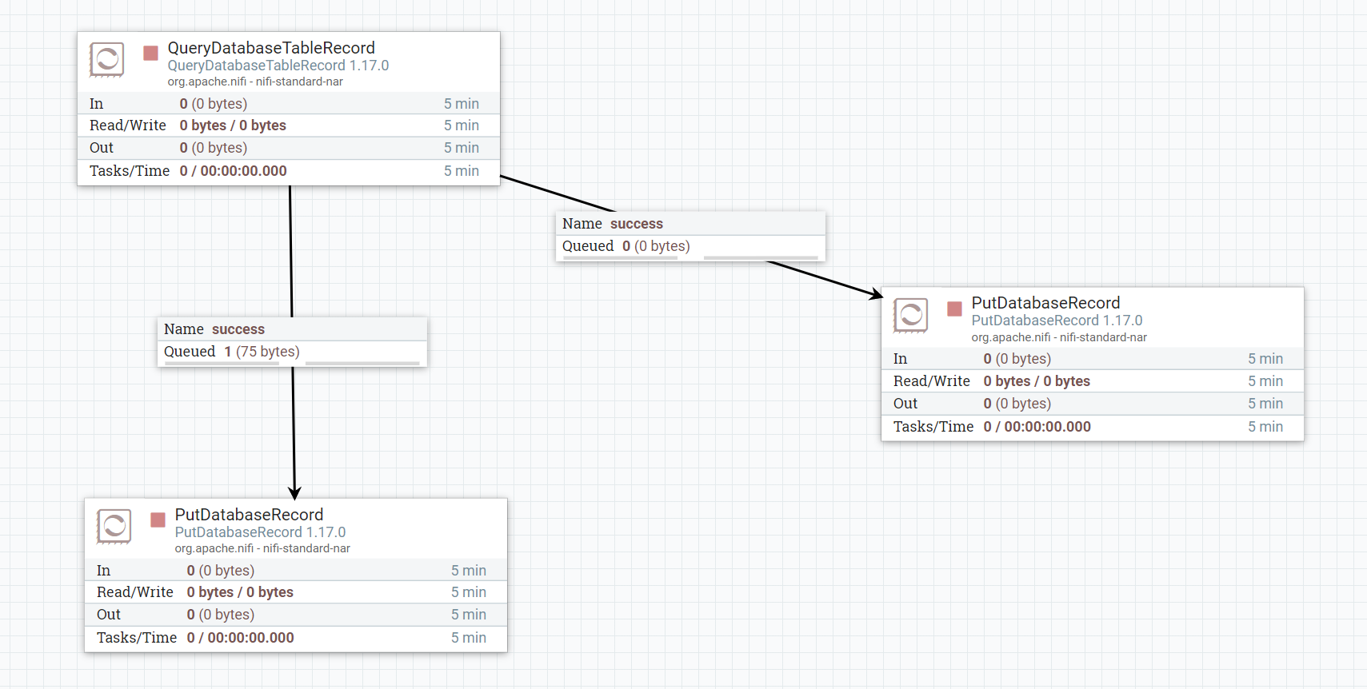
Task: Click the Queued 0 (0 bytes) row
Action: pyautogui.click(x=689, y=246)
